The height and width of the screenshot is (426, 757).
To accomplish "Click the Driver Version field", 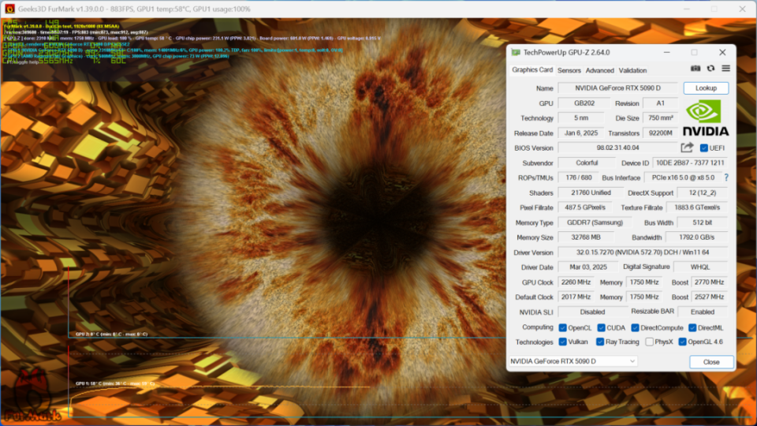I will point(643,252).
